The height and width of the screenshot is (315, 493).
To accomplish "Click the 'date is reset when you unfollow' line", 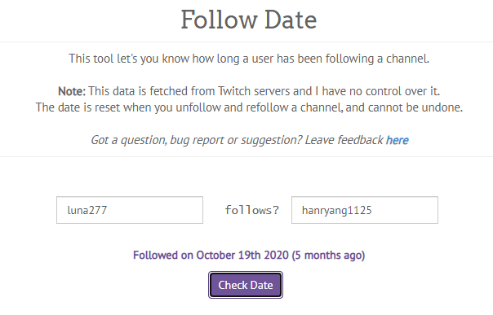I will [x=249, y=107].
